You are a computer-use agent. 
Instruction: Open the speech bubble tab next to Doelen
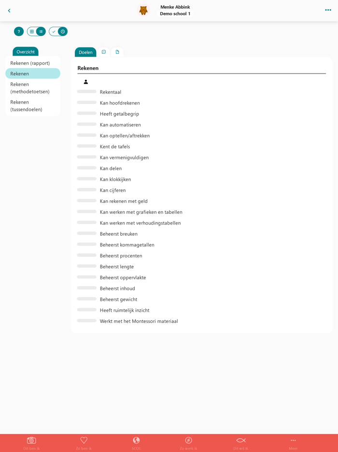tap(103, 51)
